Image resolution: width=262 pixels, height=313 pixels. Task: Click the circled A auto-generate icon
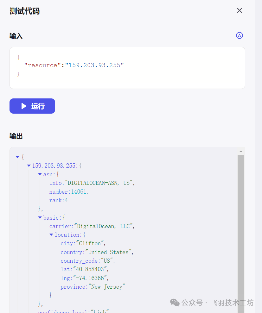point(240,35)
